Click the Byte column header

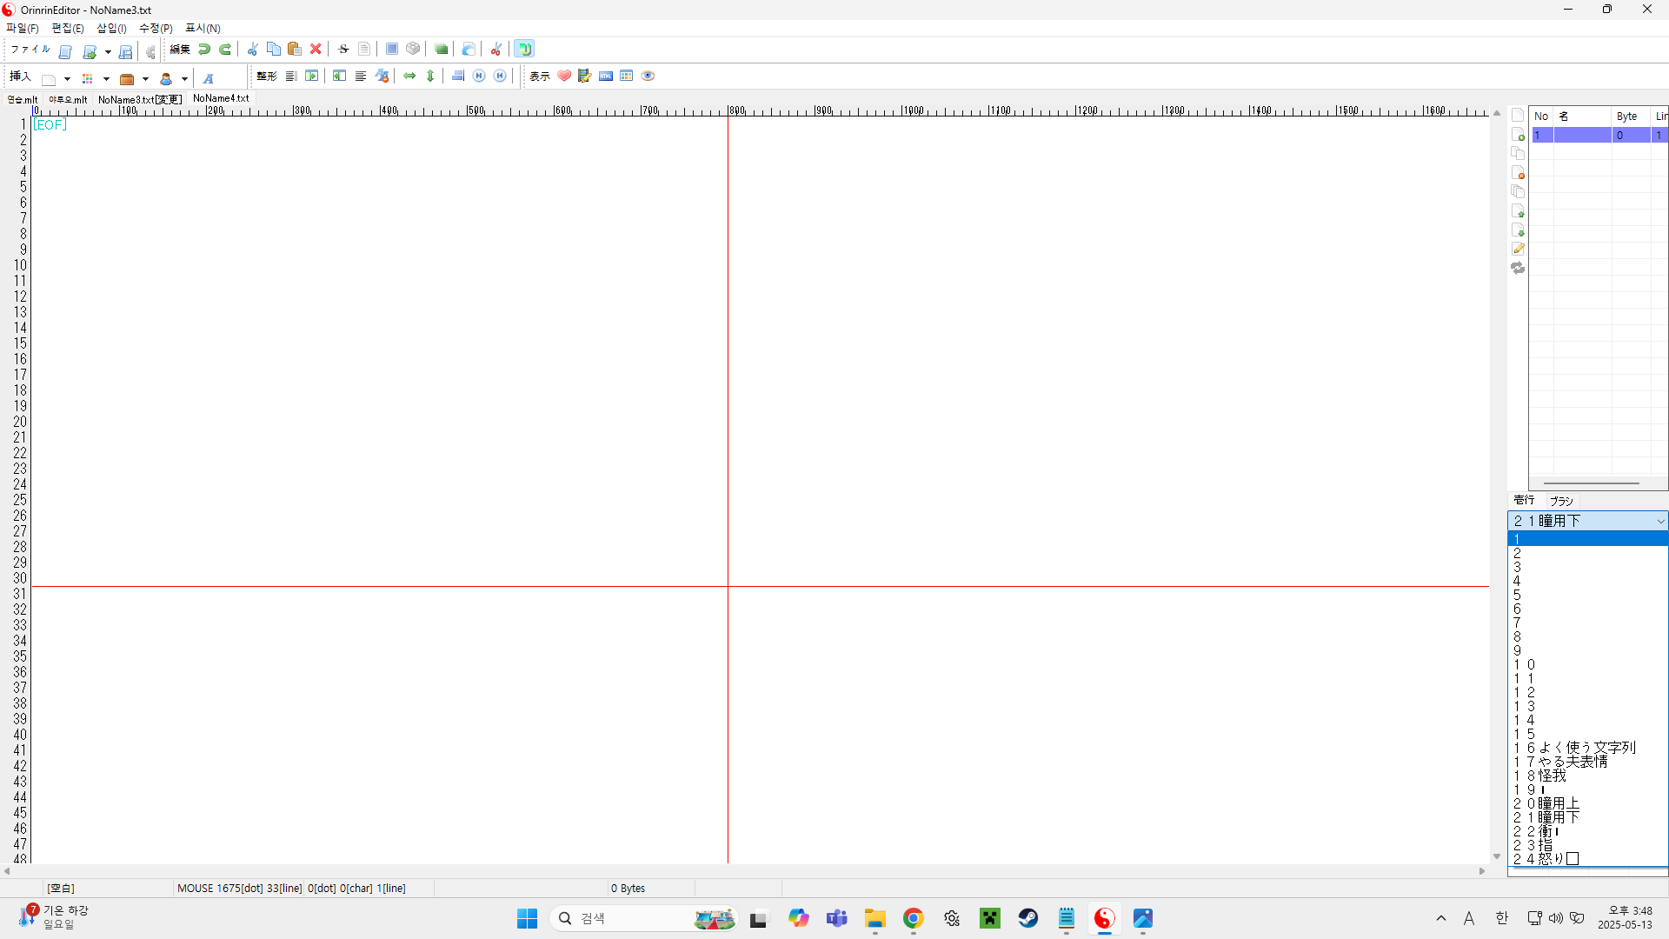click(x=1632, y=117)
